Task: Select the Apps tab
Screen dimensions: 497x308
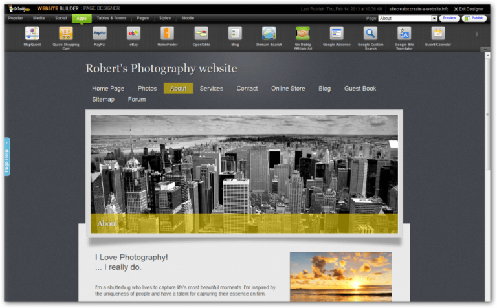Action: 82,19
